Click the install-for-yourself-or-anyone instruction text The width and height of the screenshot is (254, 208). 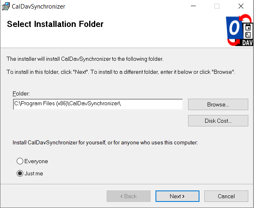point(105,142)
